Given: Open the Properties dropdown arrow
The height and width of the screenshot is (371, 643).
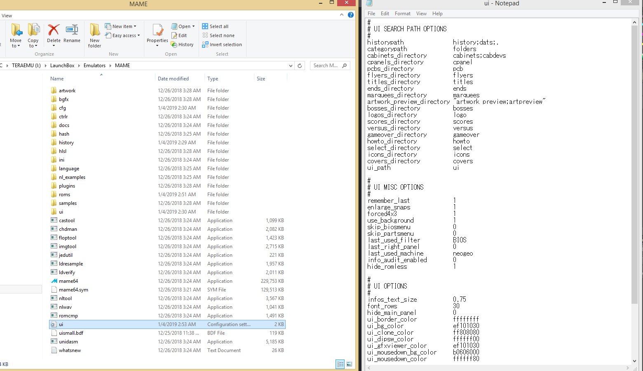Looking at the screenshot, I should (157, 45).
